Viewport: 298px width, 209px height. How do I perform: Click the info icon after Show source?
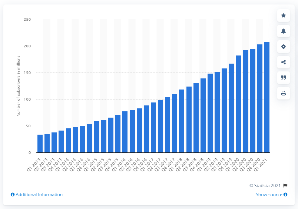click(x=285, y=195)
